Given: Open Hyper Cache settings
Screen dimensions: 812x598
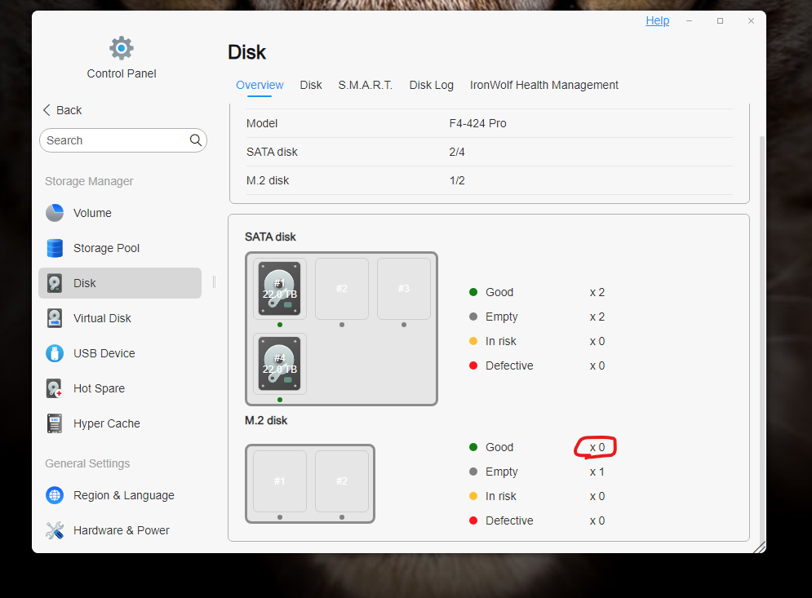Looking at the screenshot, I should tap(120, 423).
